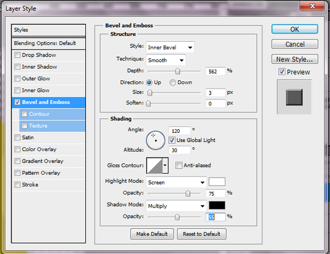Select the Up direction radio button
This screenshot has height=254, width=330.
(149, 82)
